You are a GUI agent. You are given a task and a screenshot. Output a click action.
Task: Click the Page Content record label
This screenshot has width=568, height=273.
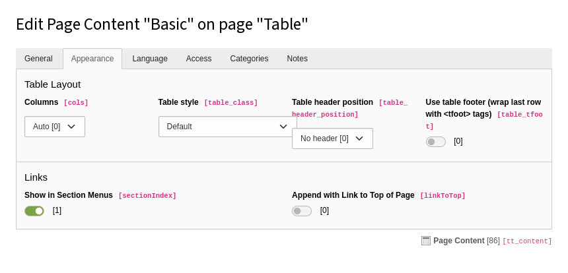[x=459, y=241]
